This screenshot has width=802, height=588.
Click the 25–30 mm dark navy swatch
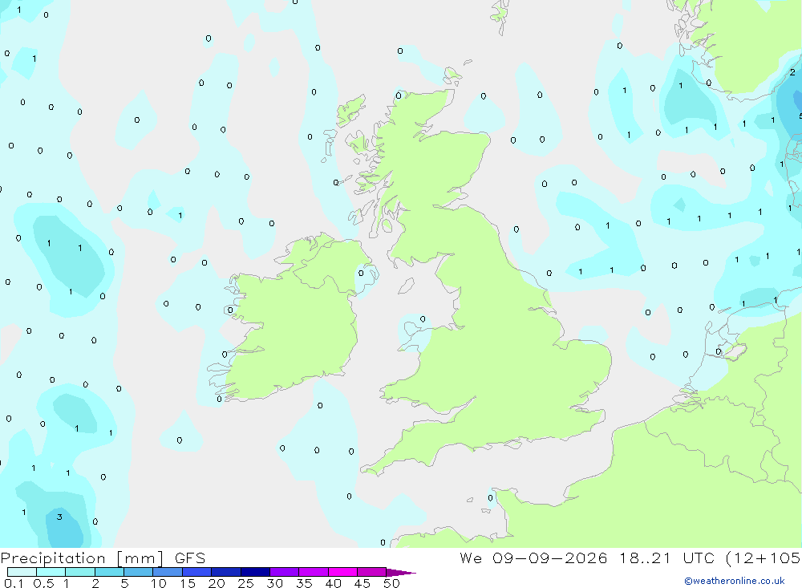coord(255,572)
